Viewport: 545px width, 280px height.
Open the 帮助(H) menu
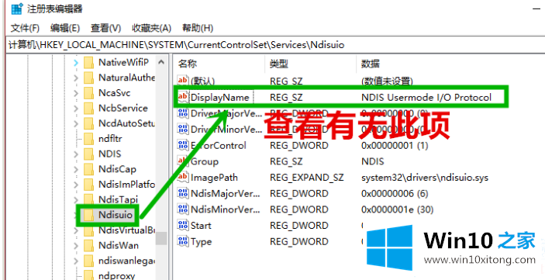click(x=198, y=28)
